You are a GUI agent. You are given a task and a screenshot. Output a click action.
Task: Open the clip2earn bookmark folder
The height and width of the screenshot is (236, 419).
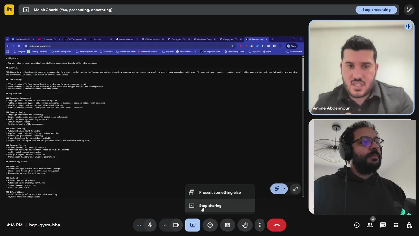pos(168,52)
